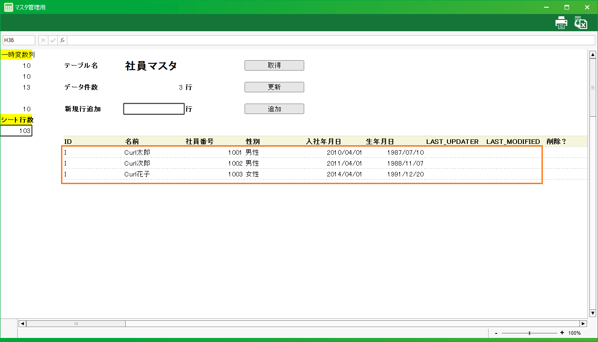
Task: Click the horizontal scrollbar right arrow
Action: (583, 323)
